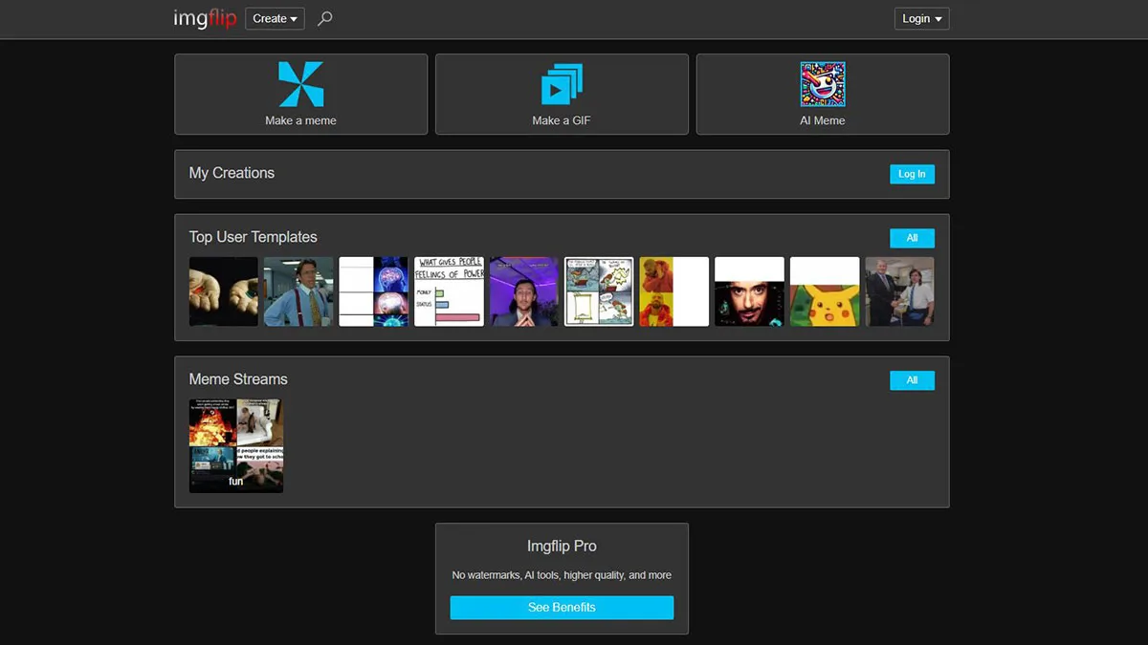
Task: Select the two men handshake template
Action: pos(900,291)
